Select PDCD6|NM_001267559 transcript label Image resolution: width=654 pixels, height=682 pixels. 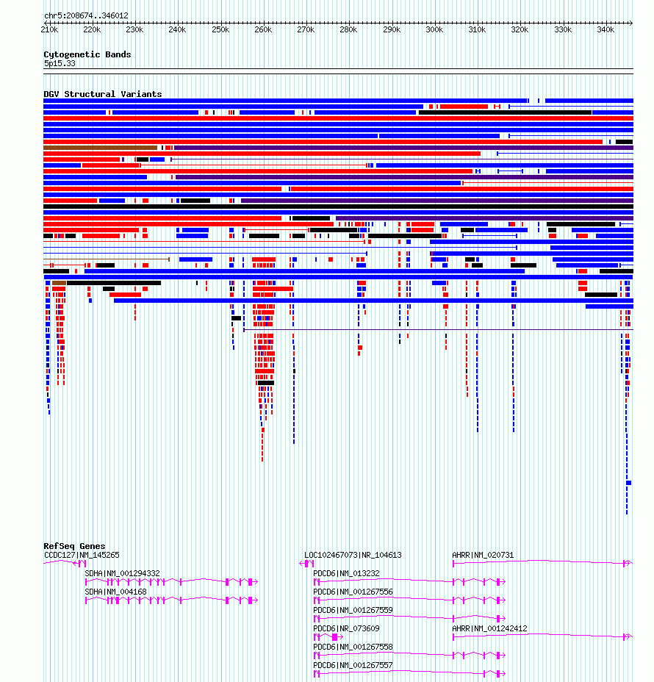click(x=353, y=610)
